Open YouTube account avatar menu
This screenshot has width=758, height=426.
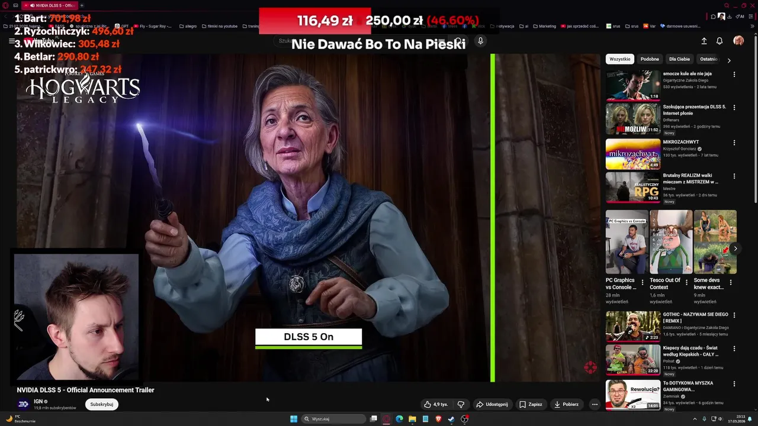pyautogui.click(x=738, y=41)
